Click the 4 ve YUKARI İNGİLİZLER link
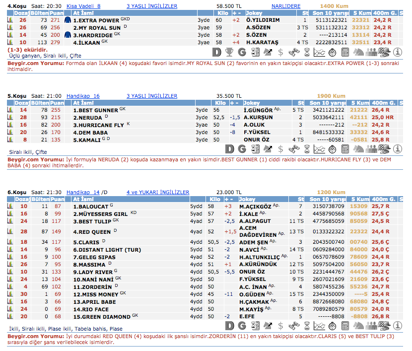 point(157,192)
